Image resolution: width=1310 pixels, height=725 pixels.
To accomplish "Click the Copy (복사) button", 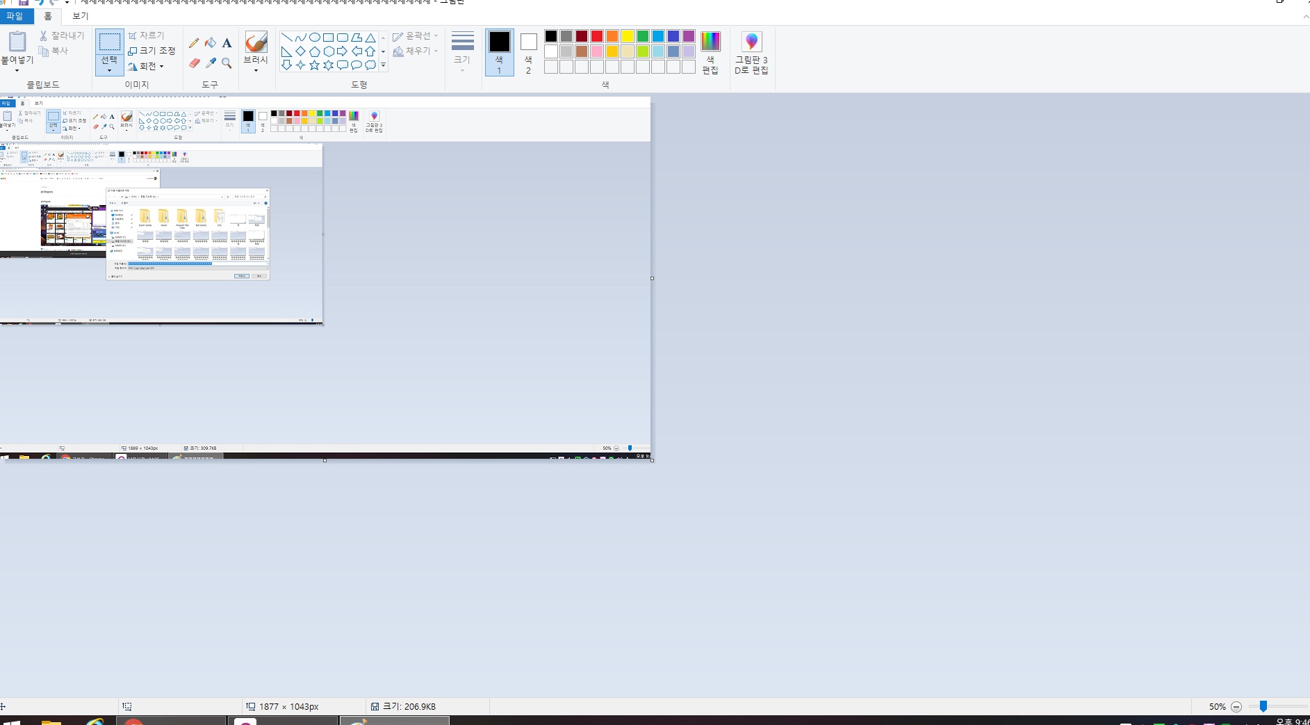I will coord(54,51).
